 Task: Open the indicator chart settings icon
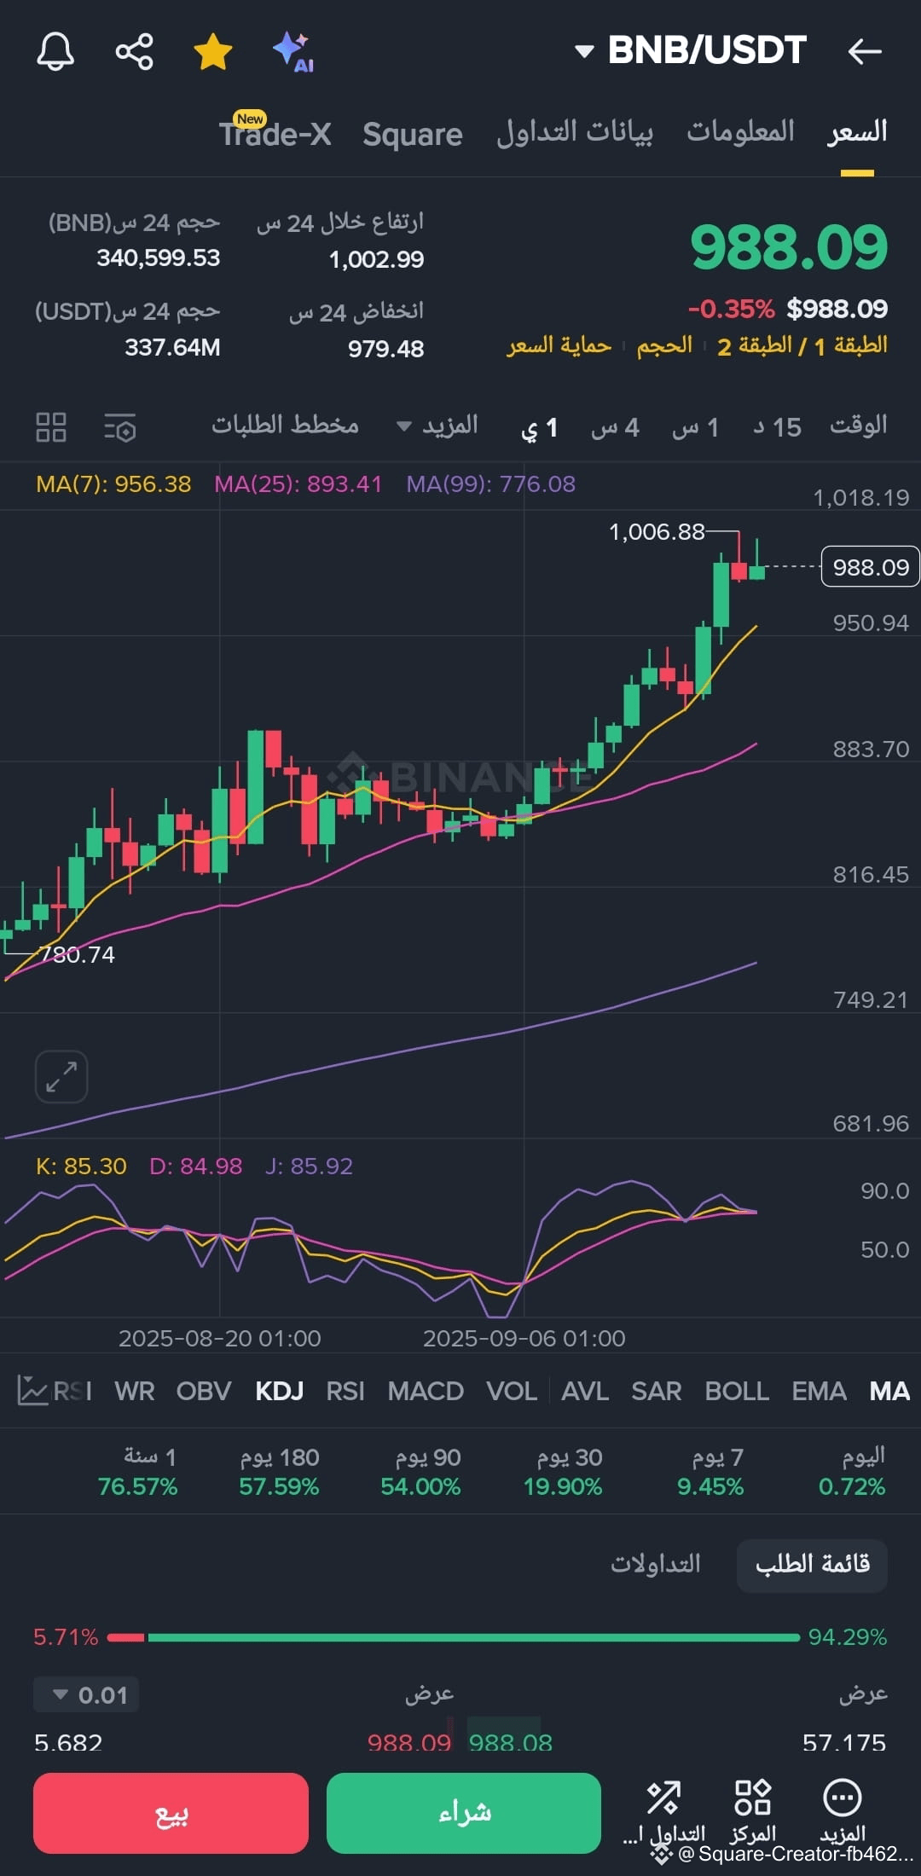point(32,1391)
